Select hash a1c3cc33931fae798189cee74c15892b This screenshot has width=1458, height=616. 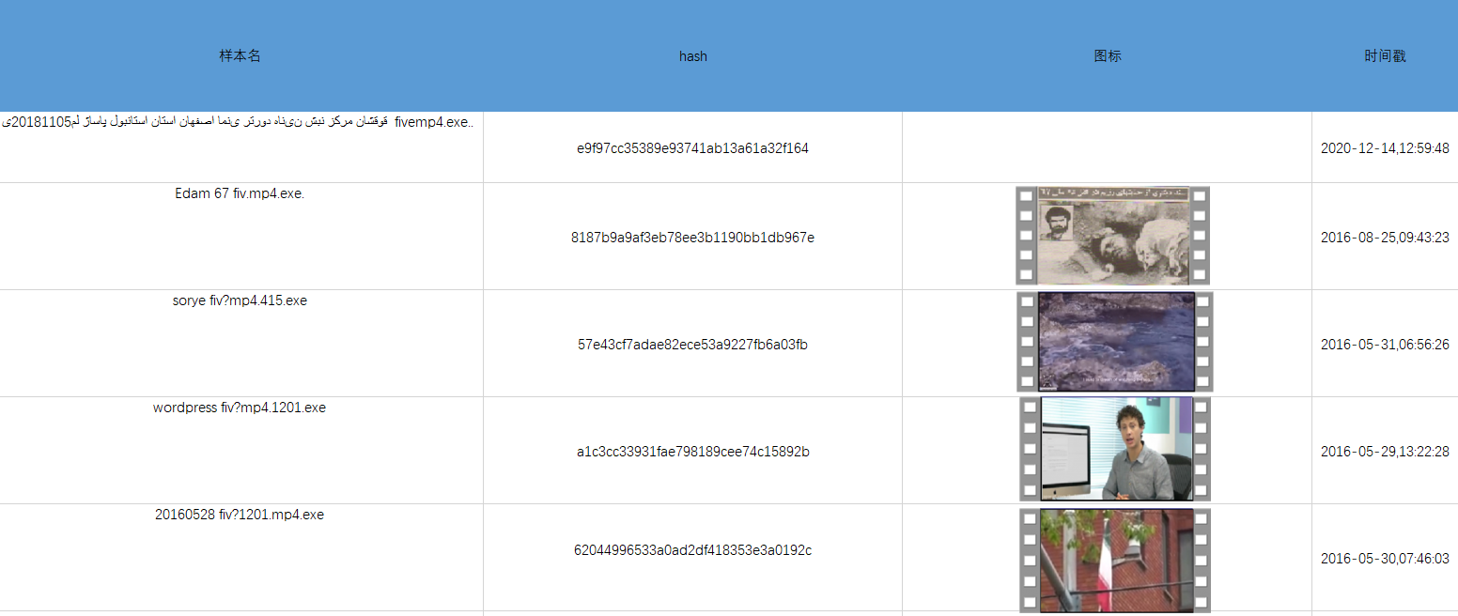pyautogui.click(x=693, y=452)
